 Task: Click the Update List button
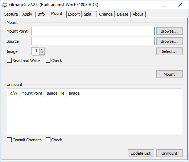click(x=141, y=153)
